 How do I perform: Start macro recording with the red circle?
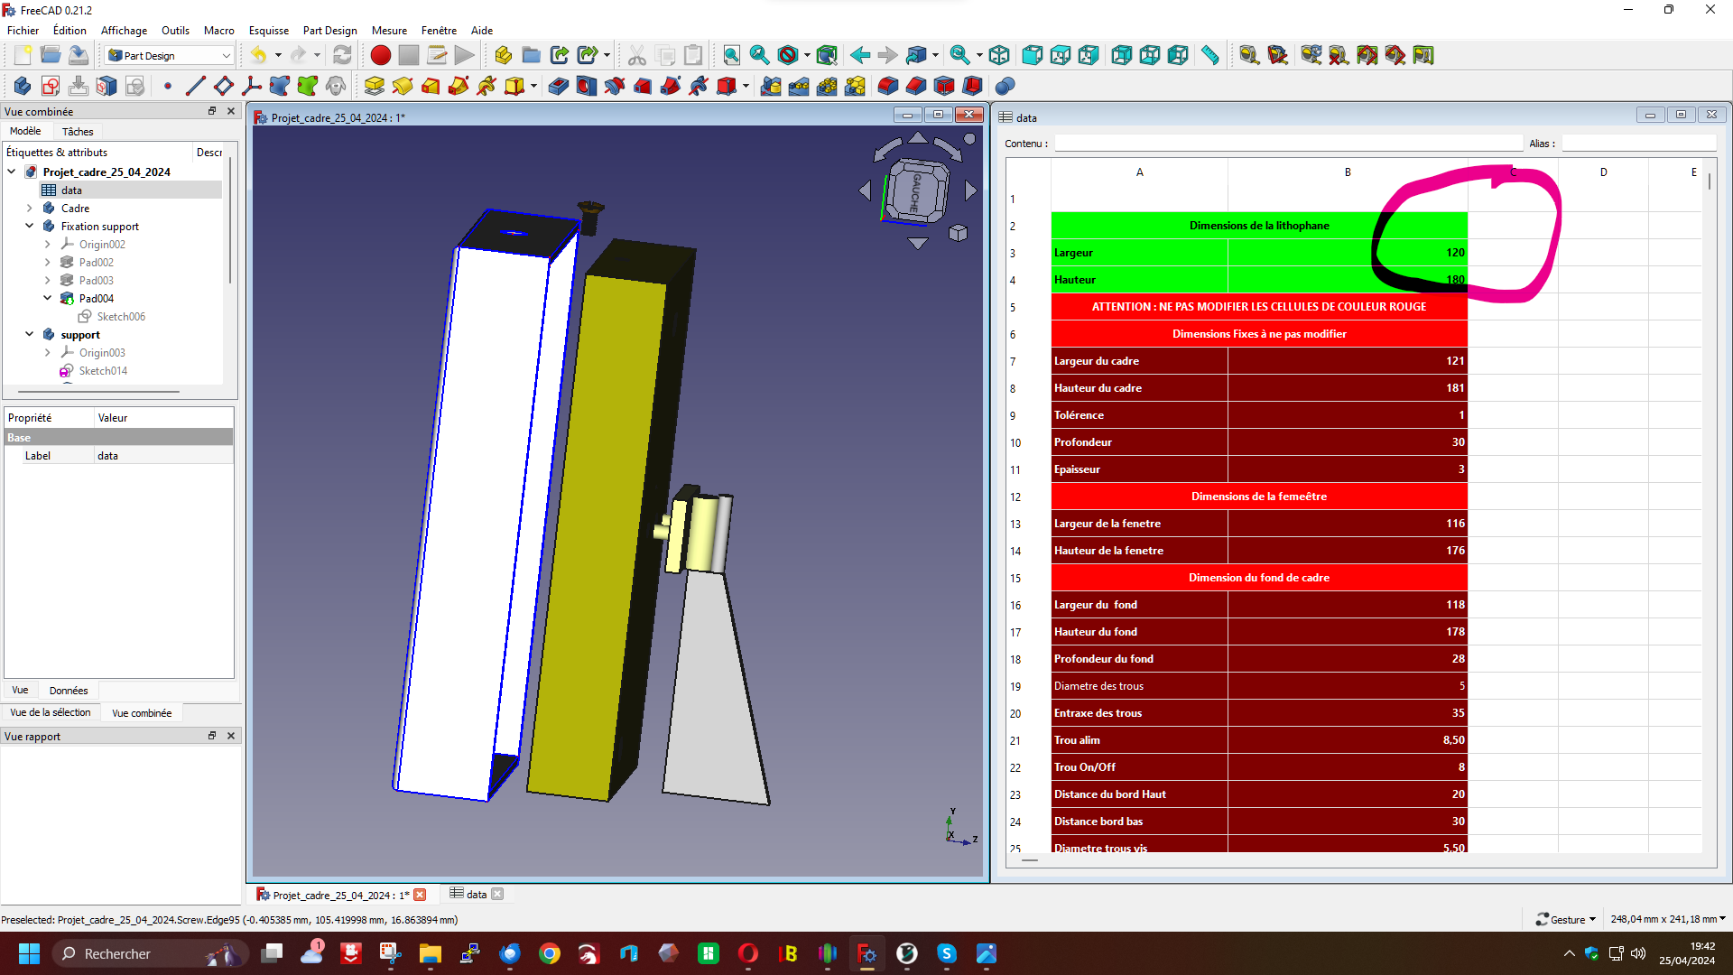point(381,55)
